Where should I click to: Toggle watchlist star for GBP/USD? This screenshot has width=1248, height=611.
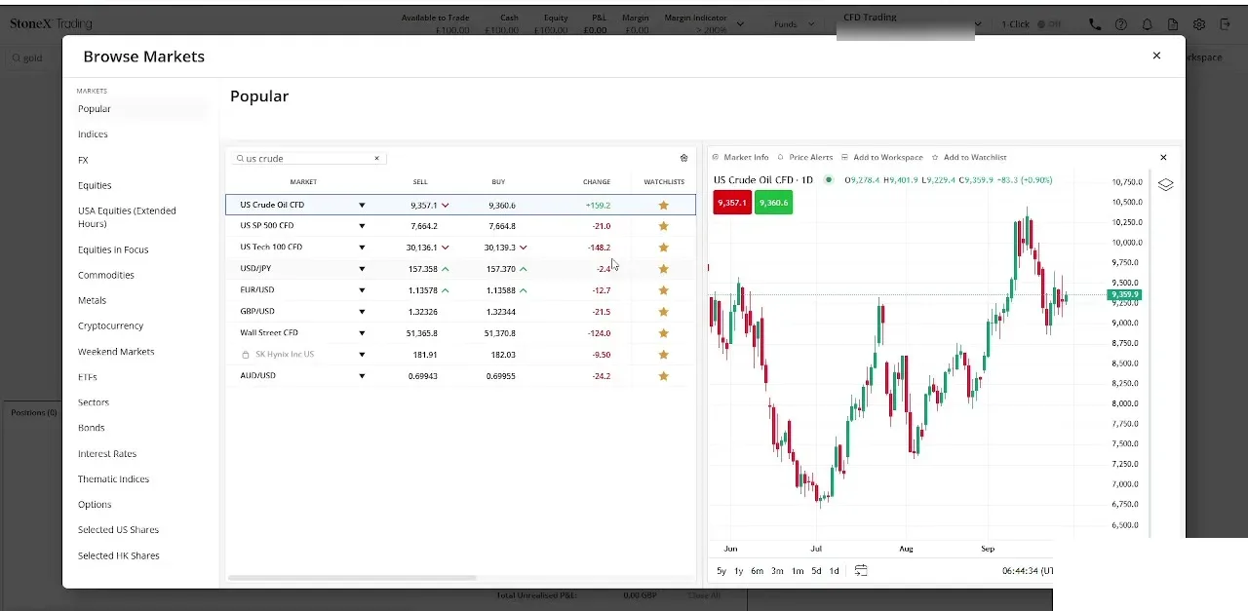(664, 312)
